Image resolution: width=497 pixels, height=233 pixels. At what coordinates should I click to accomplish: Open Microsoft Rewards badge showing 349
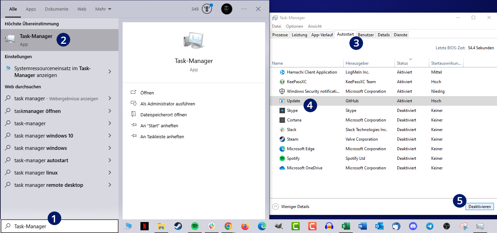pyautogui.click(x=202, y=9)
